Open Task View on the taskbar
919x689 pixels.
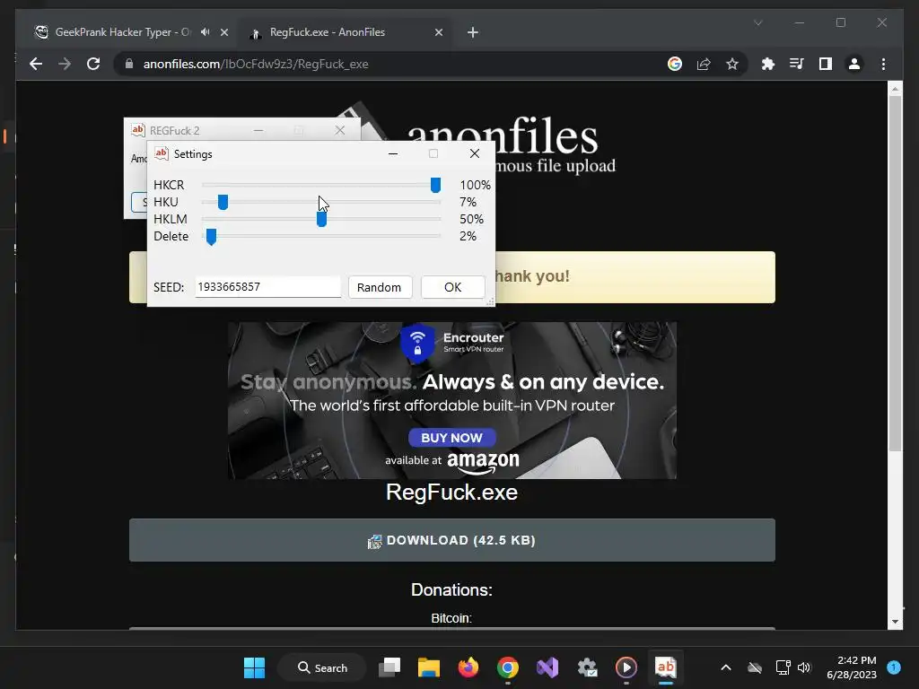click(x=389, y=667)
